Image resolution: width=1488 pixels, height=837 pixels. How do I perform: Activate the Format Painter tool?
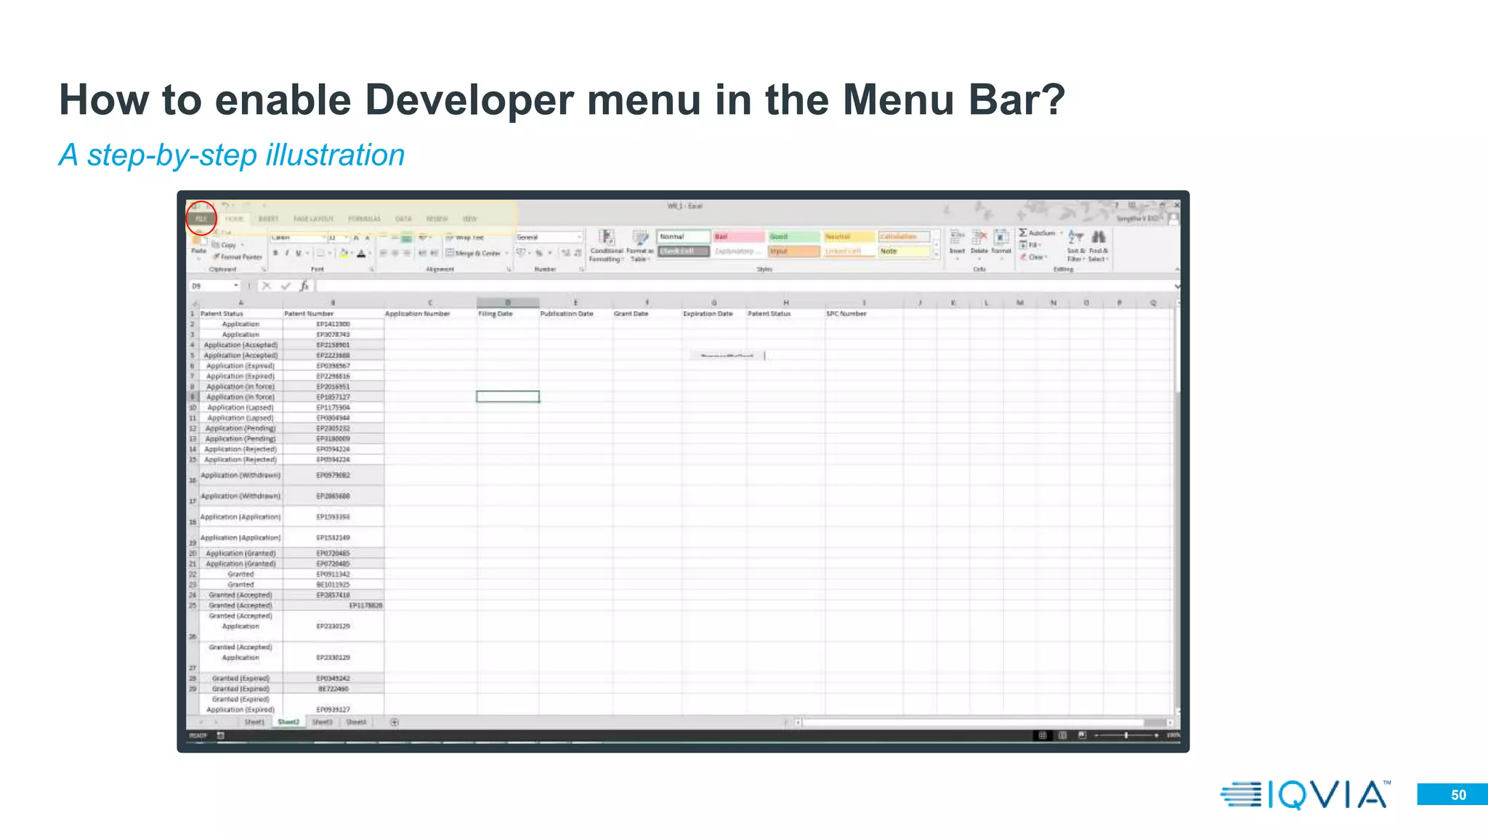pos(238,256)
